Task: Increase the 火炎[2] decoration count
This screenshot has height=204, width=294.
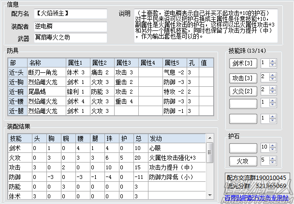Action: [273, 88]
